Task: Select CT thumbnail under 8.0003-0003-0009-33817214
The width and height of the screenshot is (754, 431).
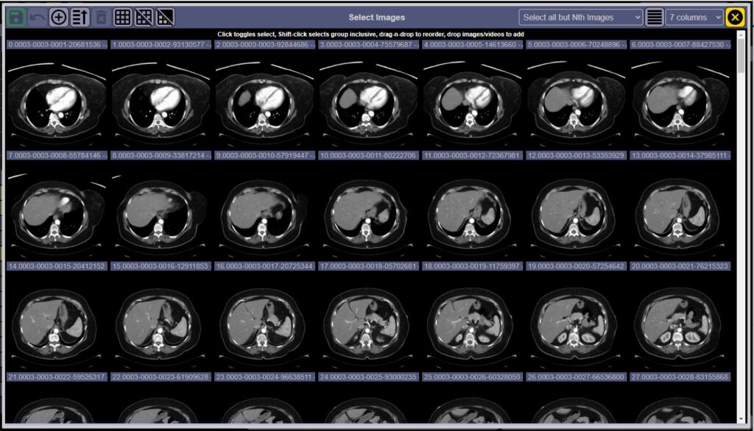Action: tap(161, 211)
